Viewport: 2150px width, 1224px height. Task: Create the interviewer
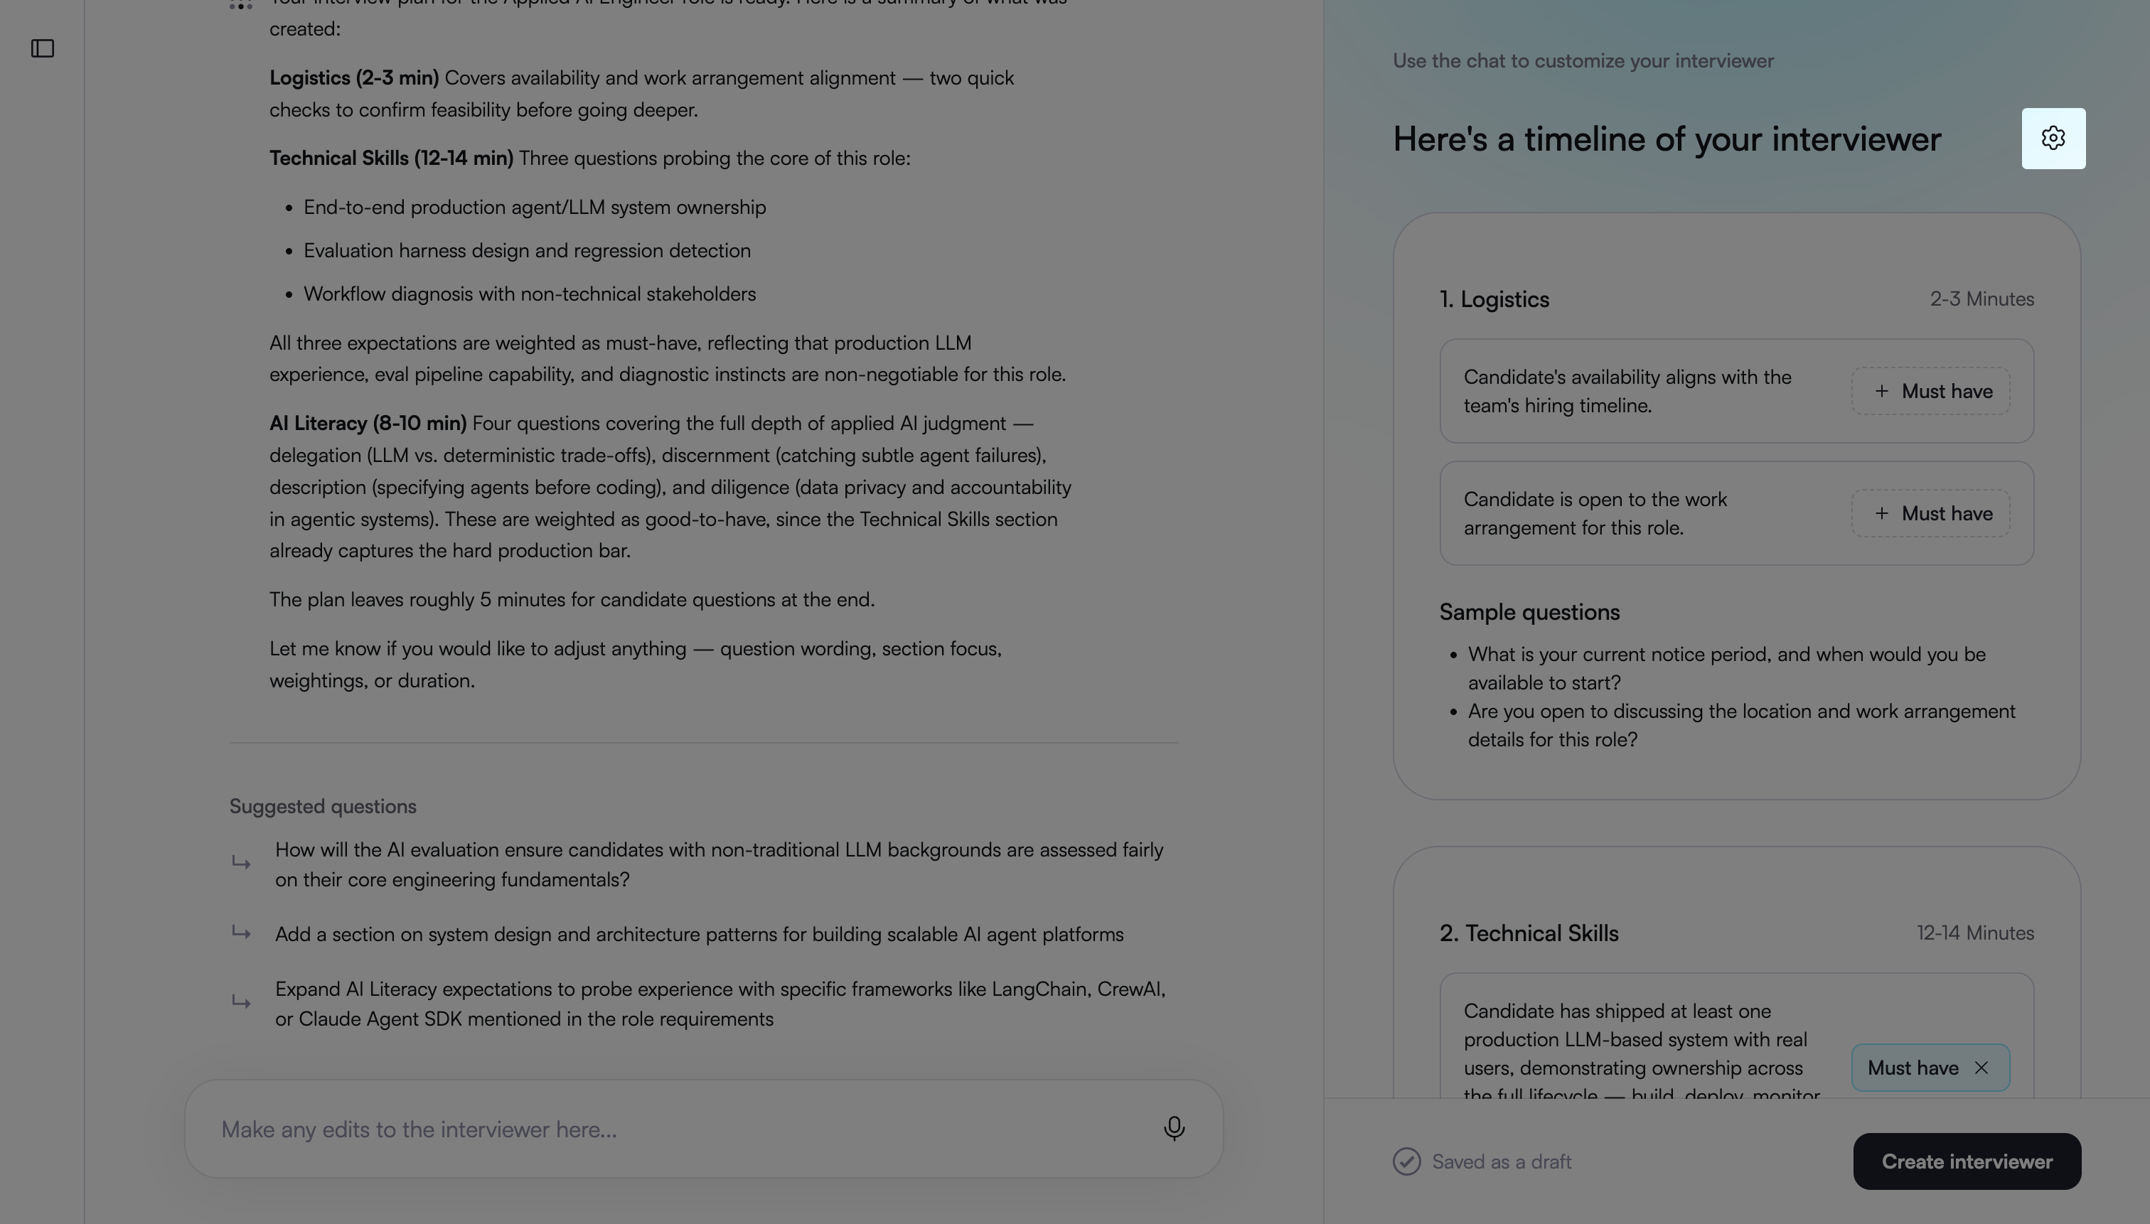click(1967, 1161)
